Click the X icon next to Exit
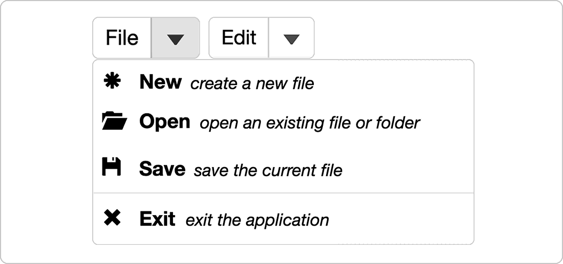 [112, 218]
